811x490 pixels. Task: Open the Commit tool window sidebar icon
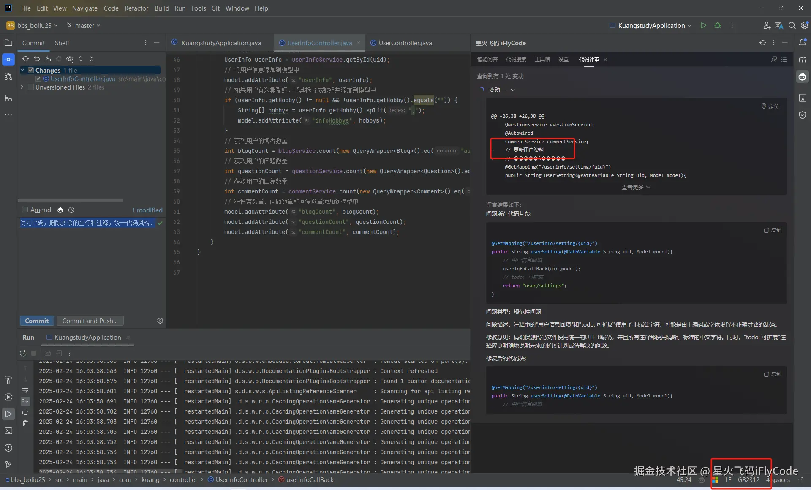point(8,60)
